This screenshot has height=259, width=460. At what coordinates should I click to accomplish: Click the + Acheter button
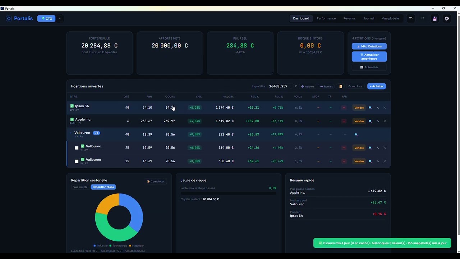(377, 86)
